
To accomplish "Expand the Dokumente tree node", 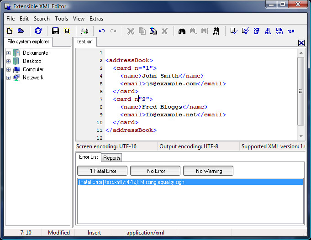I will [8, 53].
